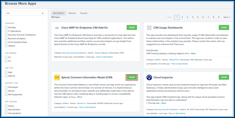This screenshot has height=118, width=235.
Task: Enable Security, Fraud & Compliance filter
Action: 6,35
